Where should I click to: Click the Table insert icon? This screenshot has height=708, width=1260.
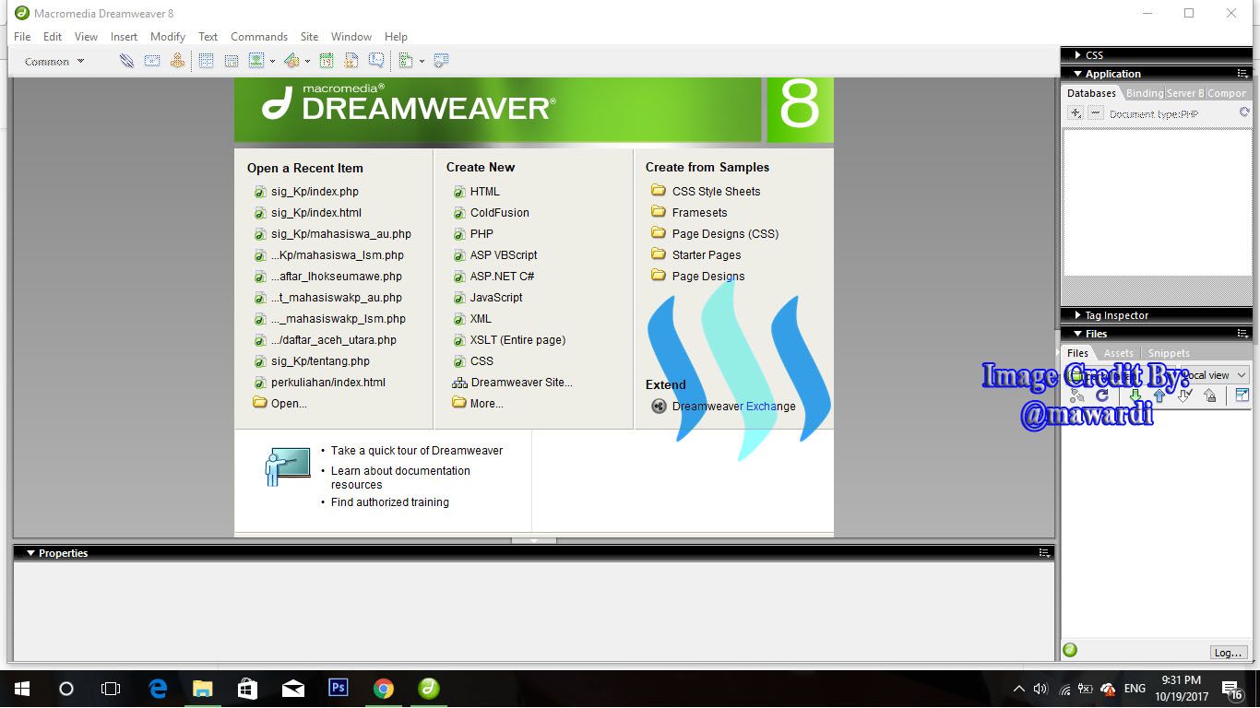207,61
